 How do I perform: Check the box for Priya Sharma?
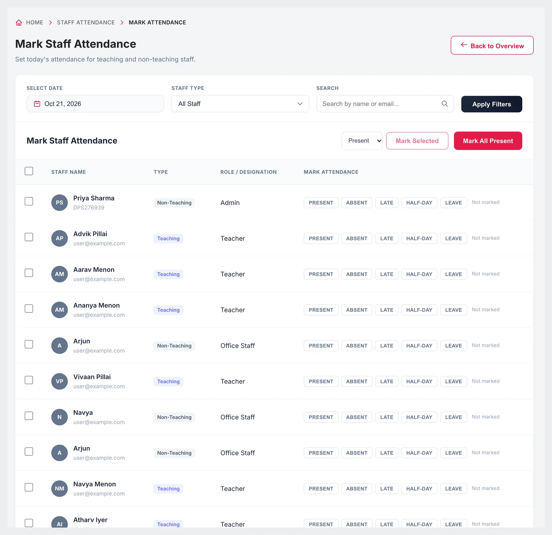point(29,201)
